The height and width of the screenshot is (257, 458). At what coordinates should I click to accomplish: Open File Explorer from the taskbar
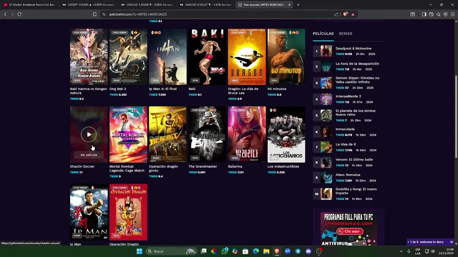[x=266, y=251]
